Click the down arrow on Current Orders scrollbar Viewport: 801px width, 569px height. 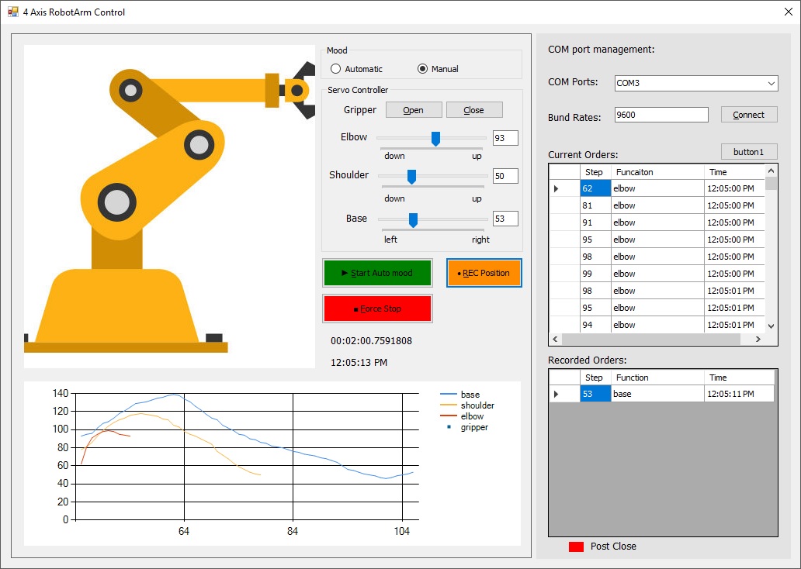point(770,326)
